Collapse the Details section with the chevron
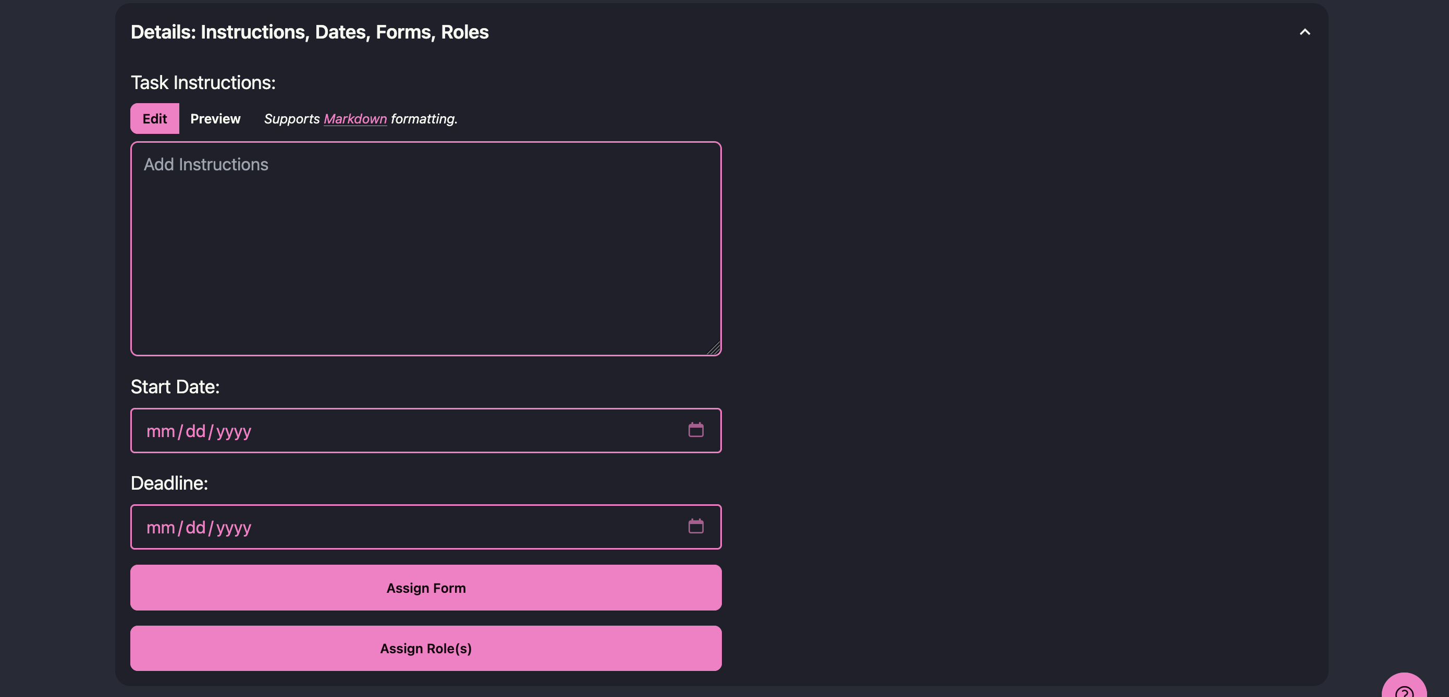Viewport: 1449px width, 697px height. pyautogui.click(x=1305, y=32)
